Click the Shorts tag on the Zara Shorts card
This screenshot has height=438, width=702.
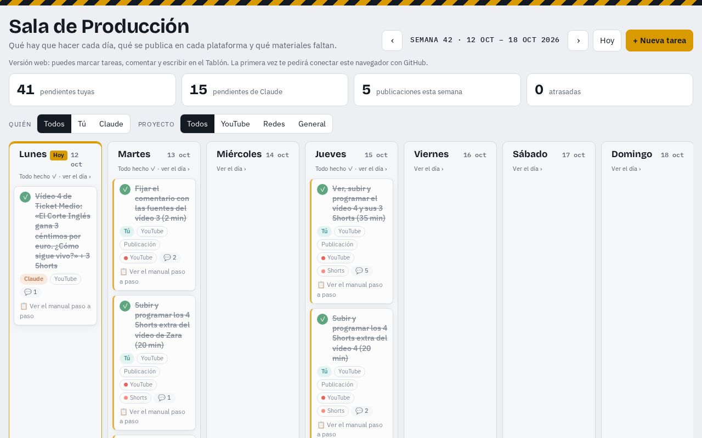point(135,398)
